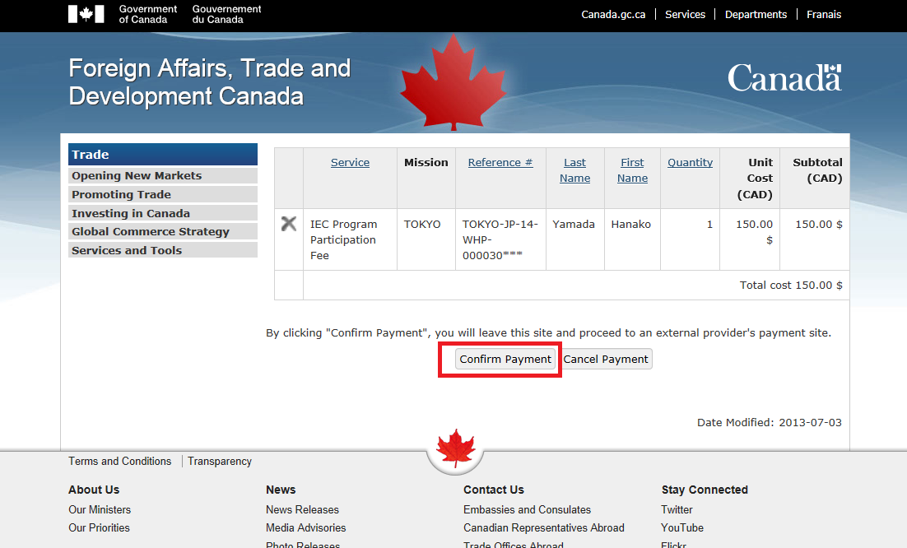
Task: Open Our Ministers link
Action: click(x=100, y=510)
